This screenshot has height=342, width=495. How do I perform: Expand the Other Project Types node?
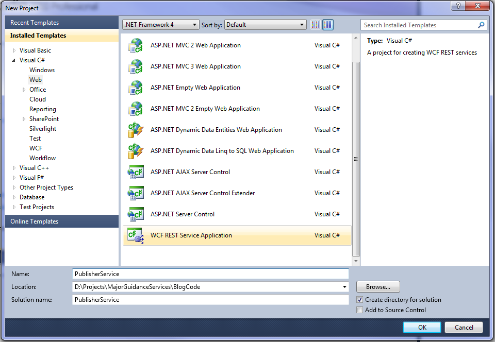[14, 187]
